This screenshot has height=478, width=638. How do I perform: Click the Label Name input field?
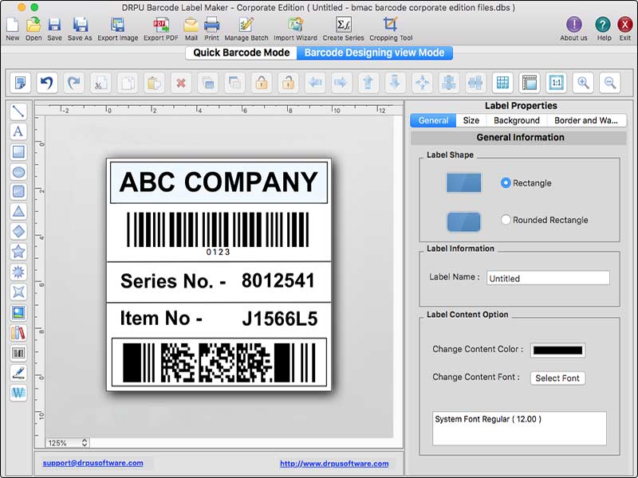[x=548, y=278]
